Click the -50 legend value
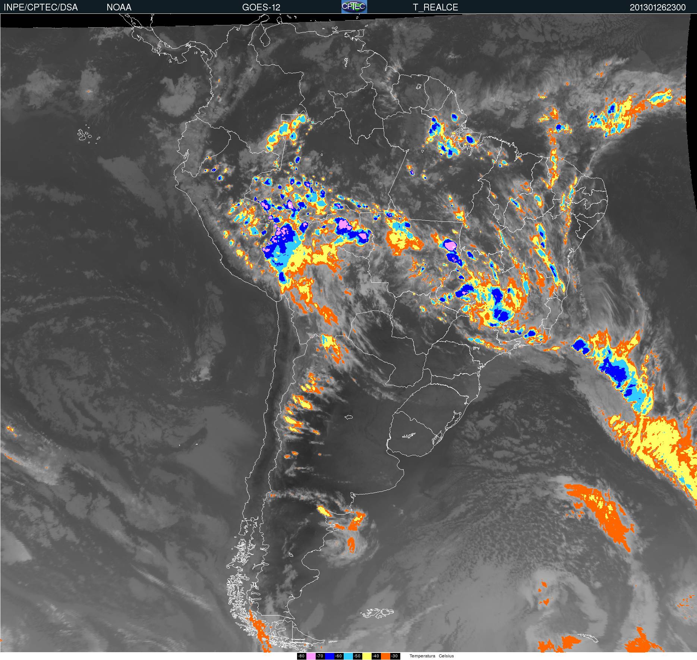Viewport: 697px width, 660px height. (357, 656)
